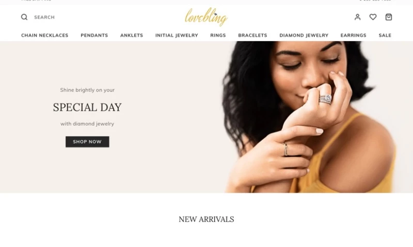Click into the Search field
Image resolution: width=413 pixels, height=247 pixels.
(44, 17)
